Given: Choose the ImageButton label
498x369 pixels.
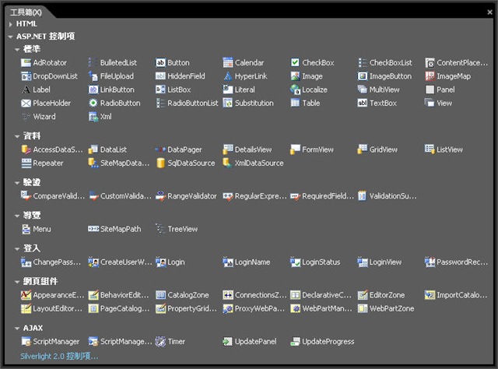Looking at the screenshot, I should click(x=391, y=76).
